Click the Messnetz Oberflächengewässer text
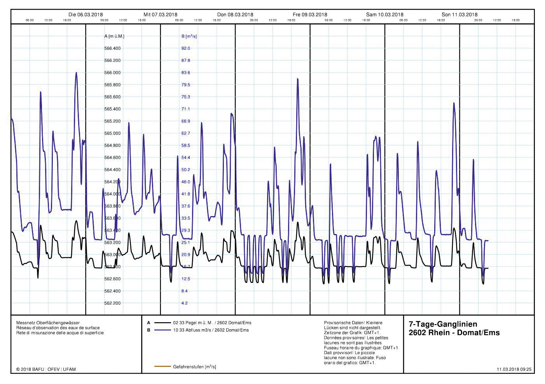The width and height of the screenshot is (545, 384). 48,323
